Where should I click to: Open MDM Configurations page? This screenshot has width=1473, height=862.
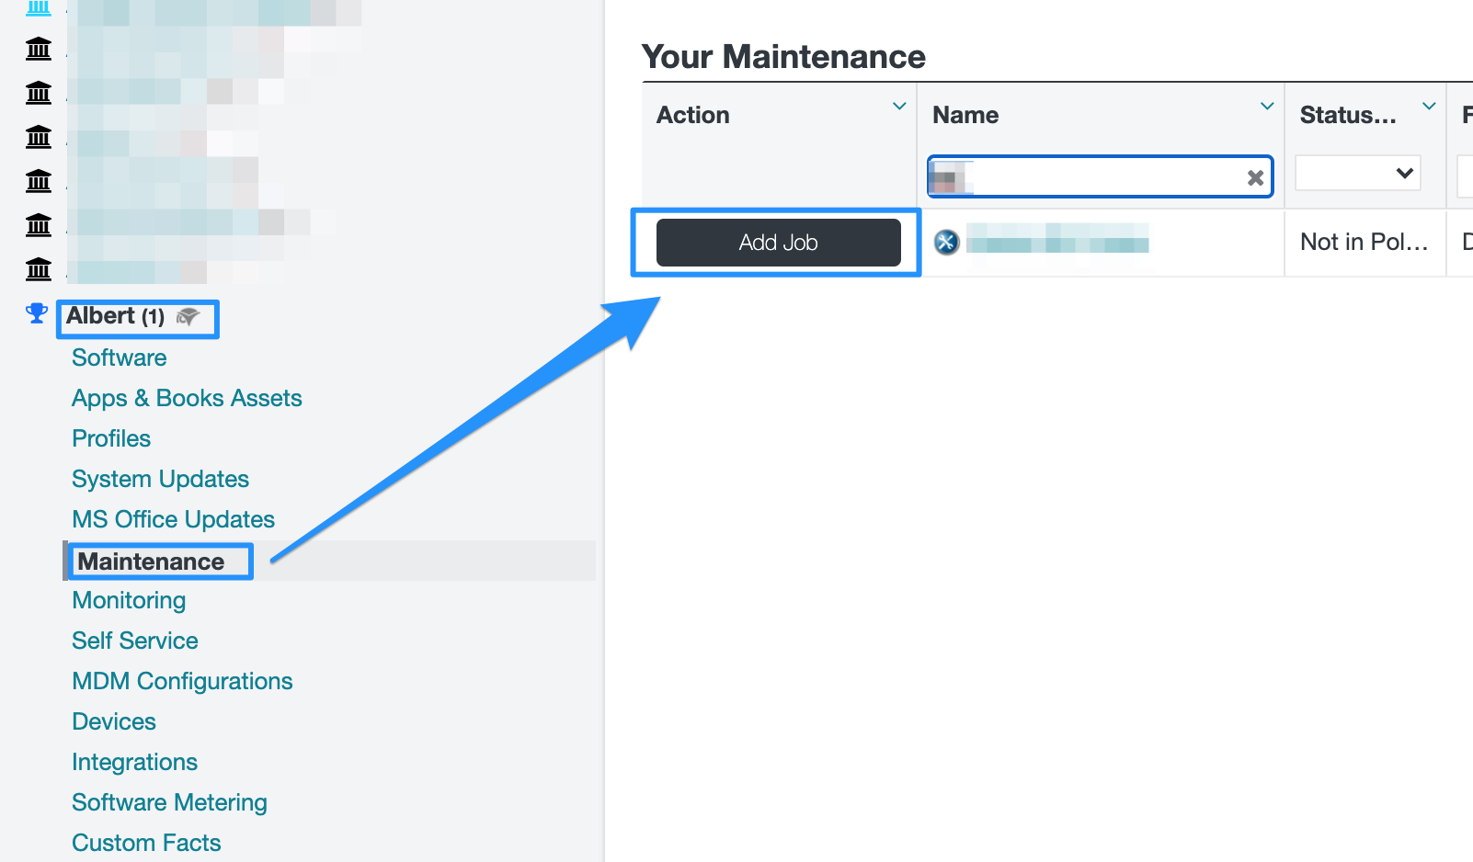[182, 681]
